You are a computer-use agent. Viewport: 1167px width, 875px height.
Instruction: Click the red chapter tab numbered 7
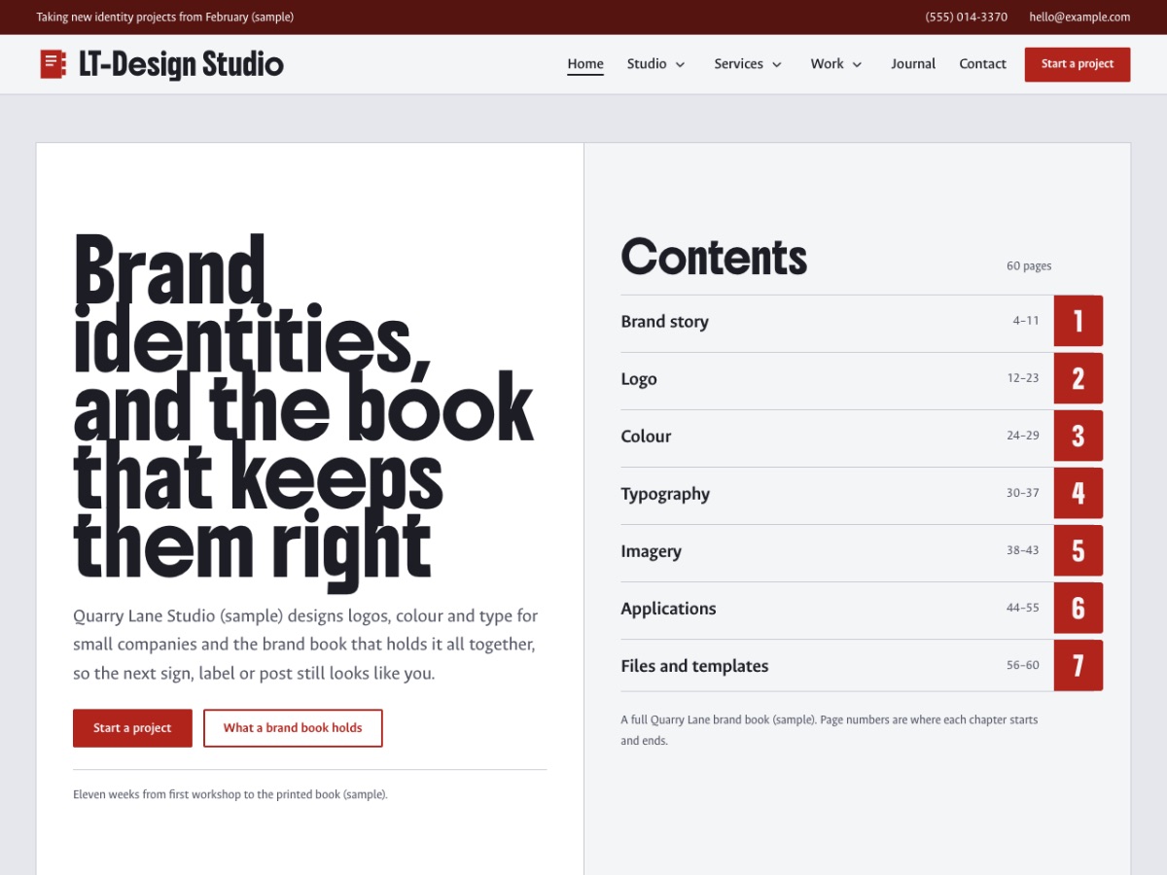click(x=1079, y=665)
